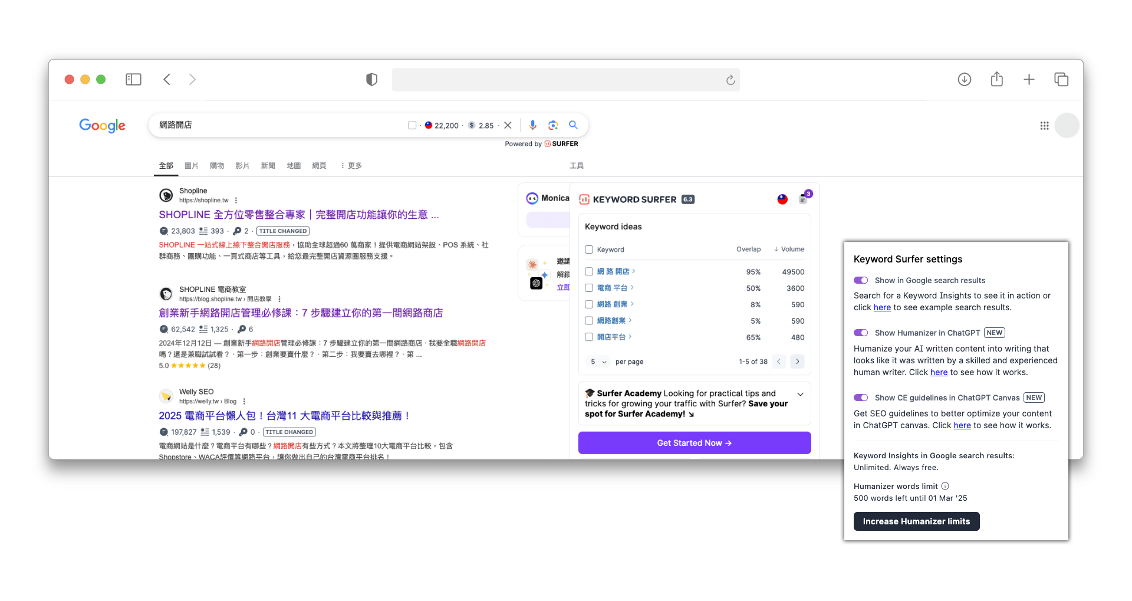This screenshot has width=1132, height=601.
Task: Click the share icon in toolbar
Action: click(x=997, y=79)
